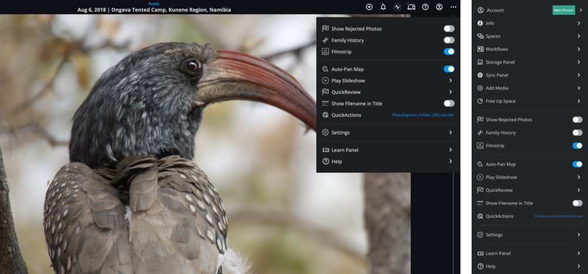Enable Family History toggle in popup menu
Screen dimensions: 588x274
pos(449,40)
